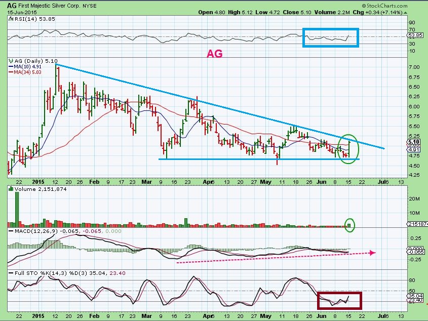Click the 20M volume axis label

pyautogui.click(x=414, y=198)
